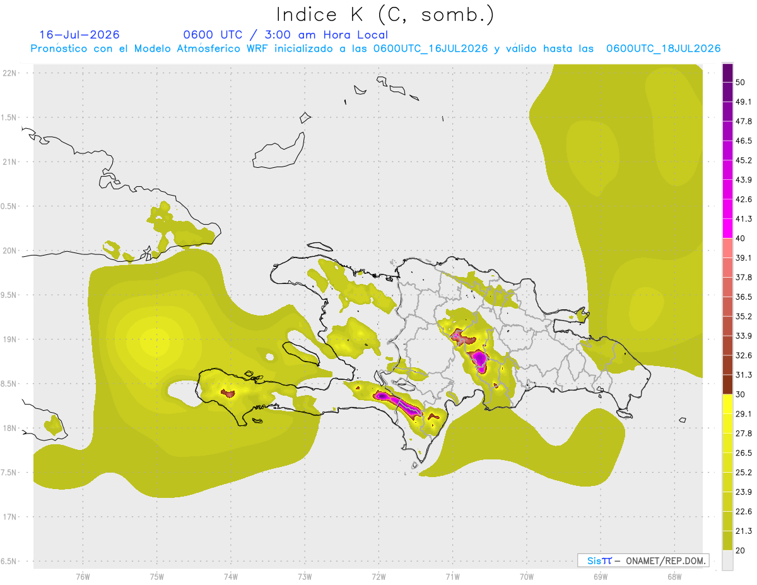
Task: Click the '74W' longitude label
Action: [x=230, y=577]
